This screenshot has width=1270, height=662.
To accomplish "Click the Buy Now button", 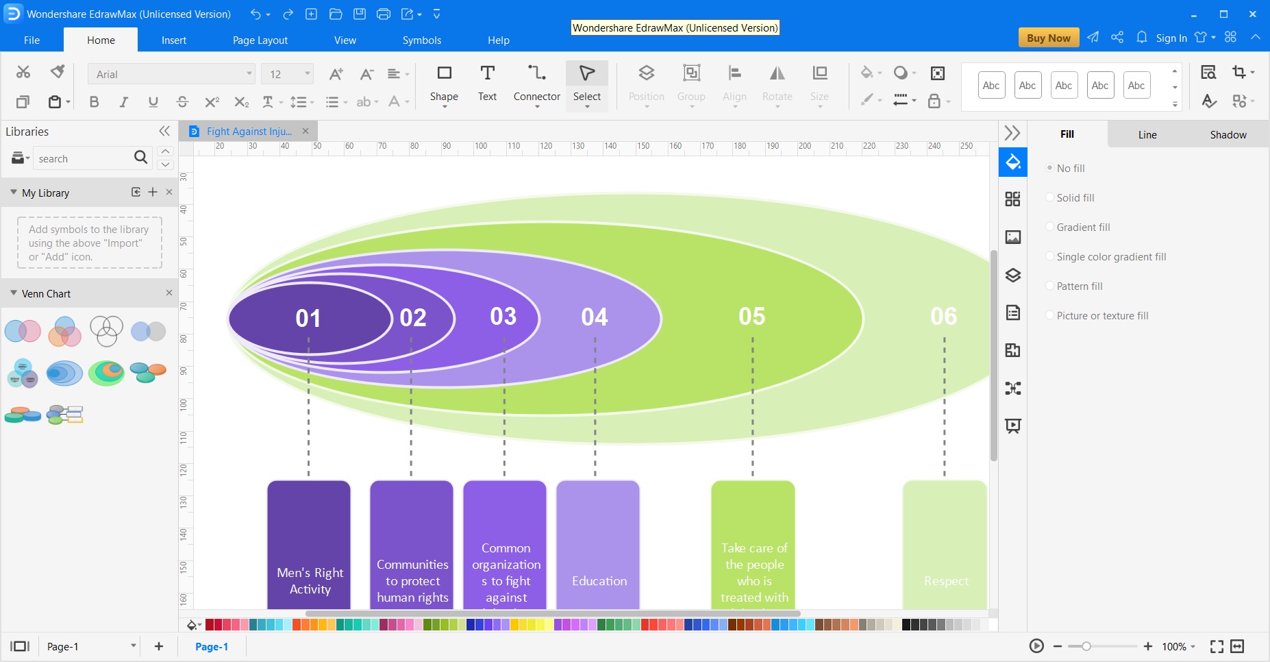I will tap(1048, 38).
